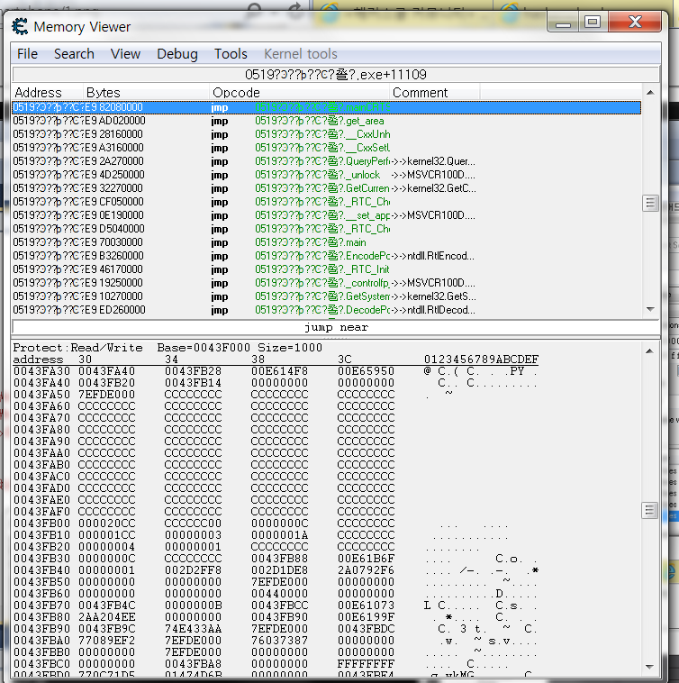This screenshot has width=679, height=683.
Task: Click the hex view scrollbar thumb
Action: click(651, 511)
